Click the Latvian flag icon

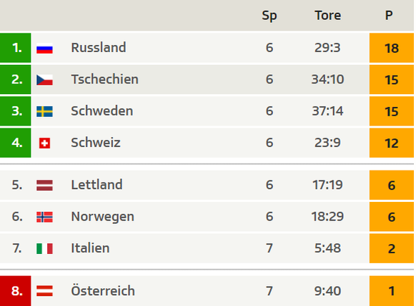click(x=44, y=185)
